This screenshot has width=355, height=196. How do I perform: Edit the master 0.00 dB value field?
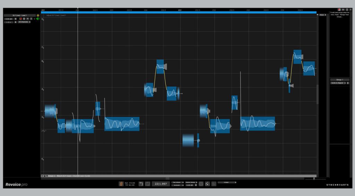point(190,185)
